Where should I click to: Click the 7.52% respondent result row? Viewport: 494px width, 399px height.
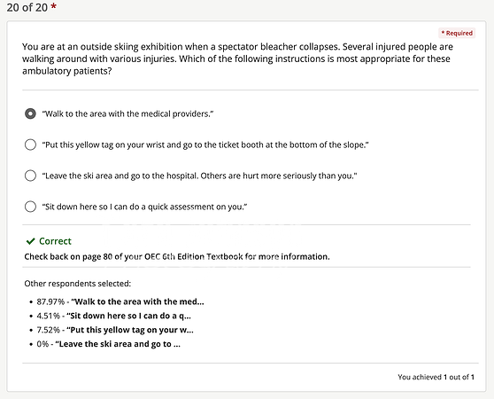coord(112,330)
